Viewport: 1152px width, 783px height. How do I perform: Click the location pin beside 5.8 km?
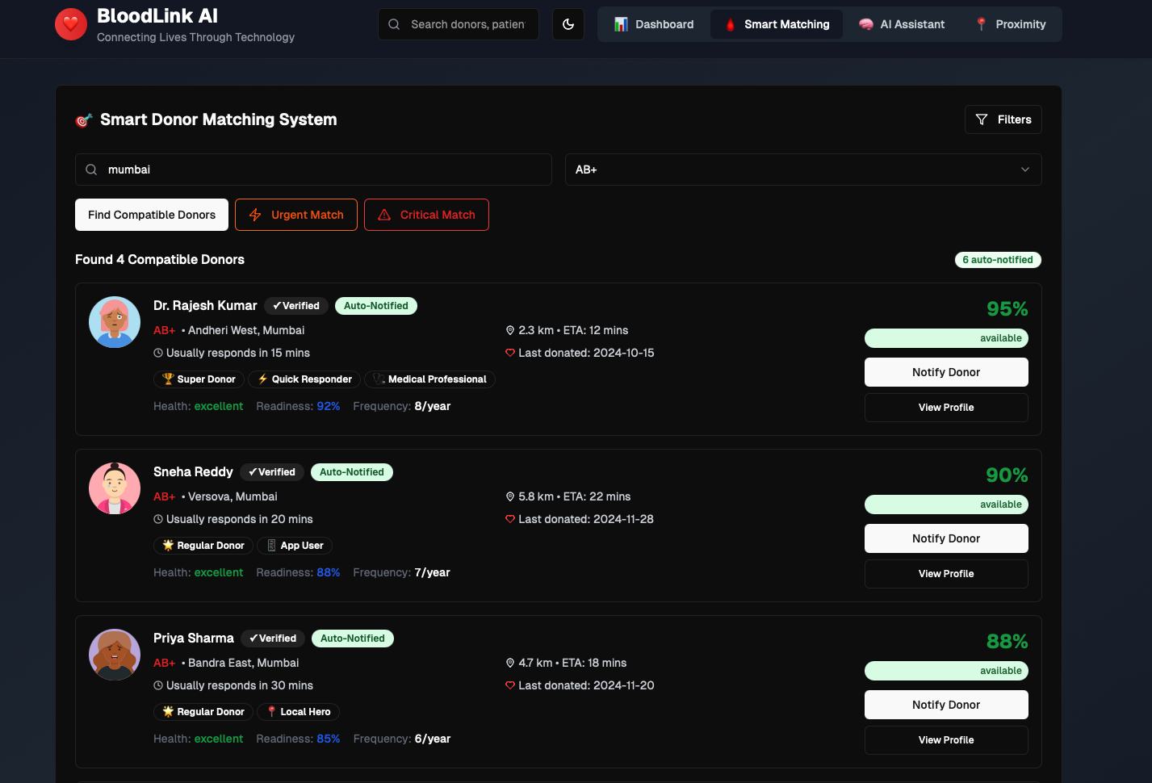point(510,496)
